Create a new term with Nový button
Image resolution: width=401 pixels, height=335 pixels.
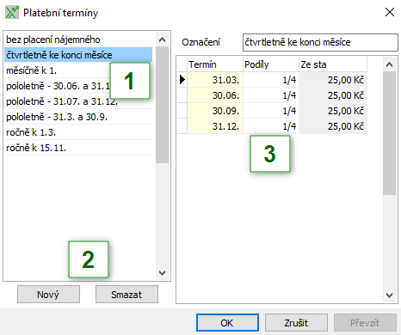point(48,295)
